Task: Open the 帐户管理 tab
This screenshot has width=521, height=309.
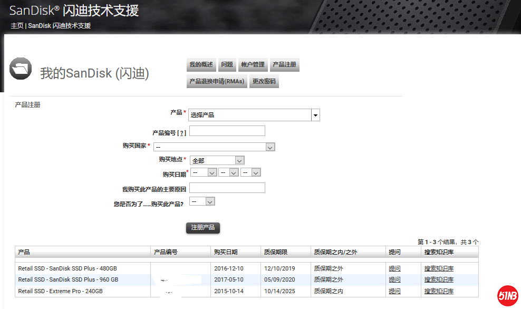Action: pos(253,64)
